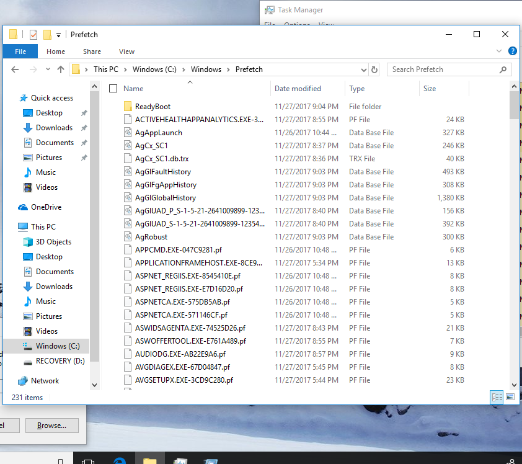522x464 pixels.
Task: Open the Recent locations dropdown
Action: tap(48, 69)
